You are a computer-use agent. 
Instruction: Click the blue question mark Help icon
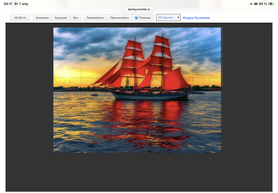pyautogui.click(x=136, y=18)
